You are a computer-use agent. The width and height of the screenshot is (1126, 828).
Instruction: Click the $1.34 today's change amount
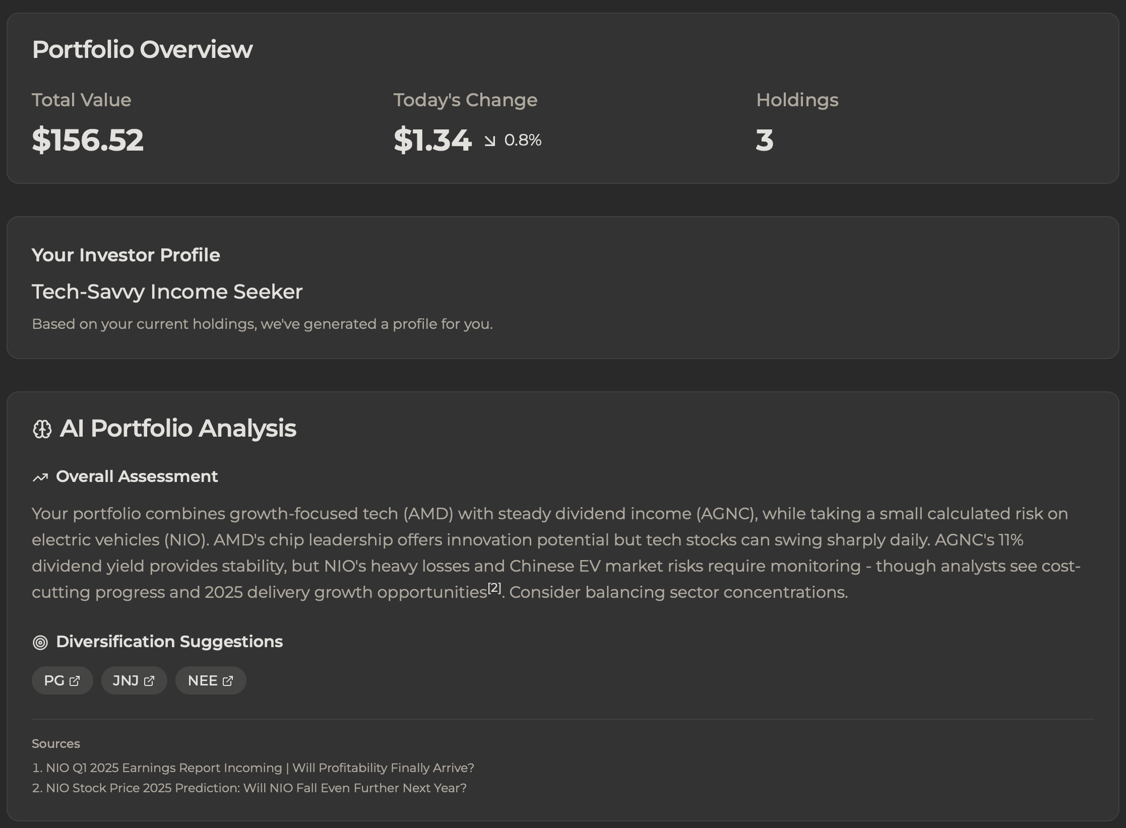click(x=432, y=140)
